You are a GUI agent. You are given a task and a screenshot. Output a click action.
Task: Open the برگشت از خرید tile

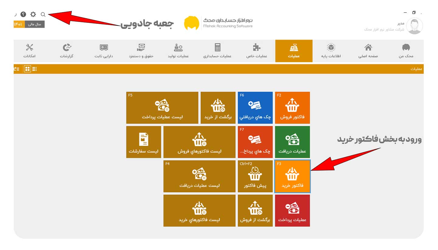click(218, 108)
